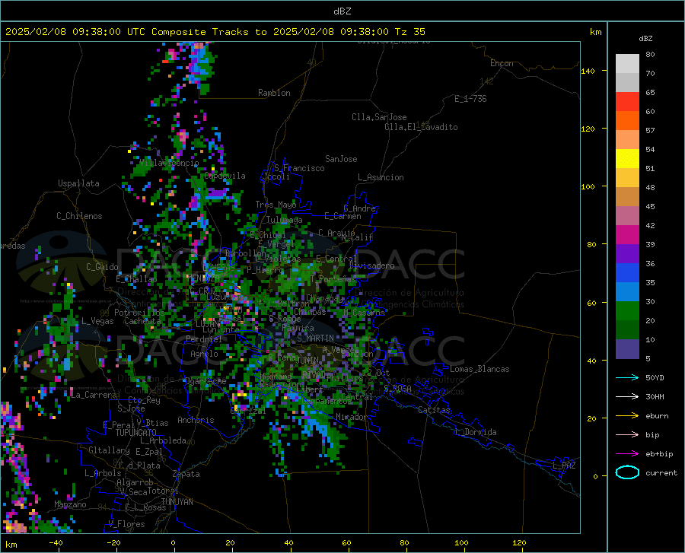Click the C_Guido place label

point(102,267)
